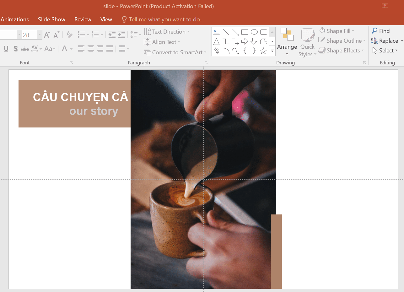Click the Select button in Editing
This screenshot has width=404, height=292.
[x=386, y=50]
